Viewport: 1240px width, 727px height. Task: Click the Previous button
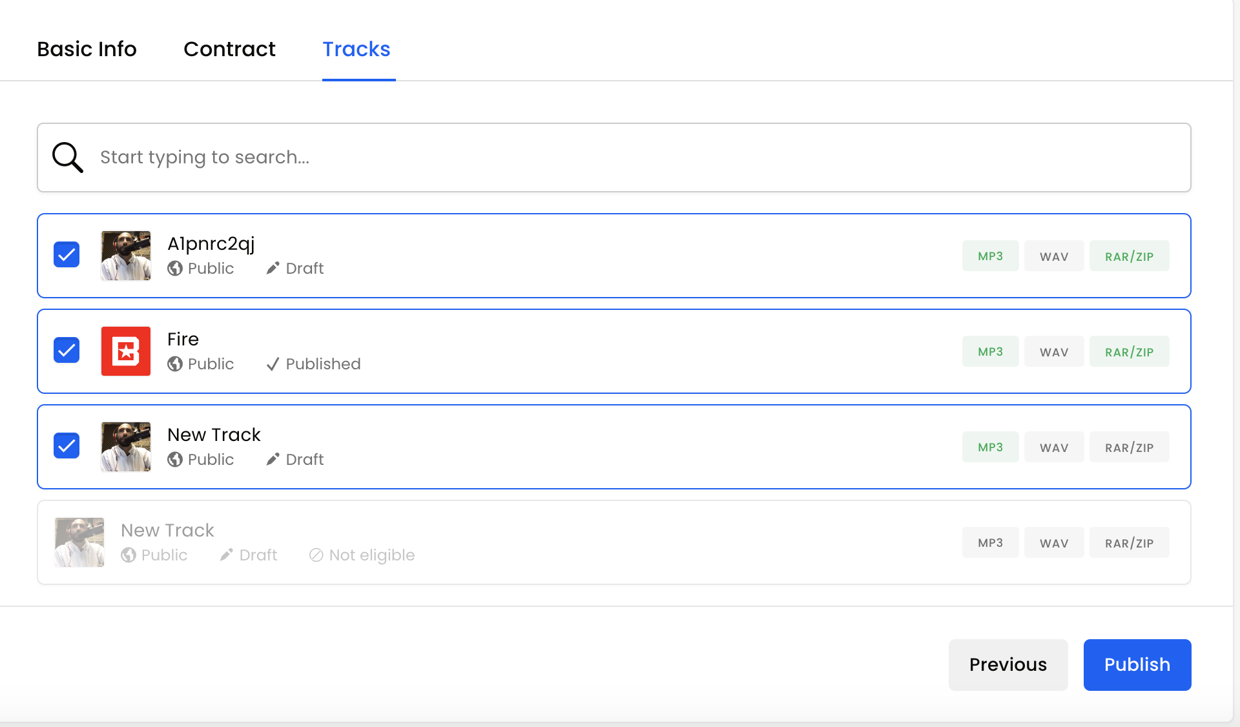1008,664
